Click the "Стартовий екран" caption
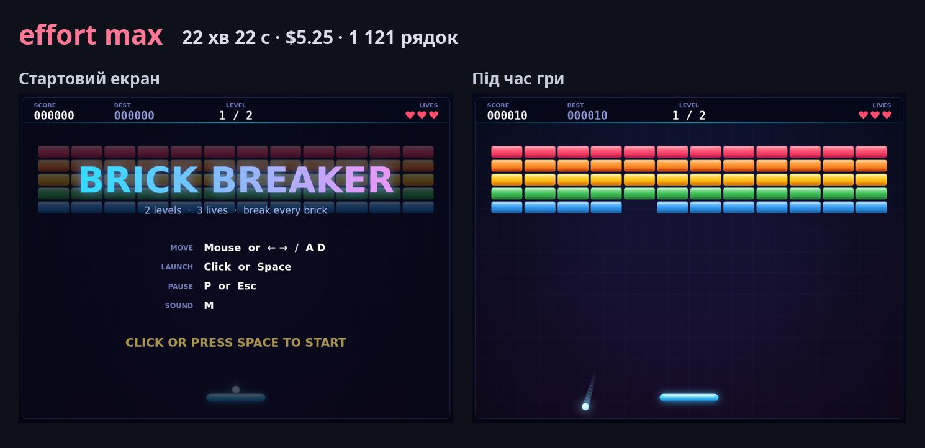This screenshot has height=448, width=925. click(x=89, y=79)
